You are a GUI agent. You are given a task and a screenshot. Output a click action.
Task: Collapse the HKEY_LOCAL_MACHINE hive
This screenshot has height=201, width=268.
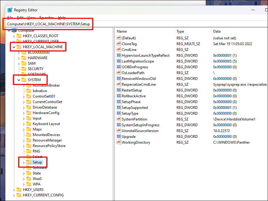[x=14, y=47]
